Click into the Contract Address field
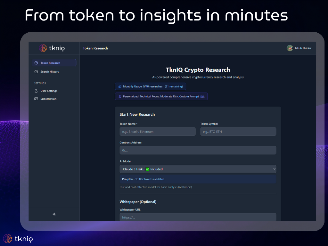 [198, 150]
